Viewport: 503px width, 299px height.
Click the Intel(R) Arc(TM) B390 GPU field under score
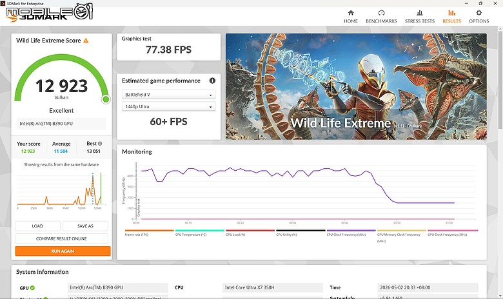tap(61, 123)
